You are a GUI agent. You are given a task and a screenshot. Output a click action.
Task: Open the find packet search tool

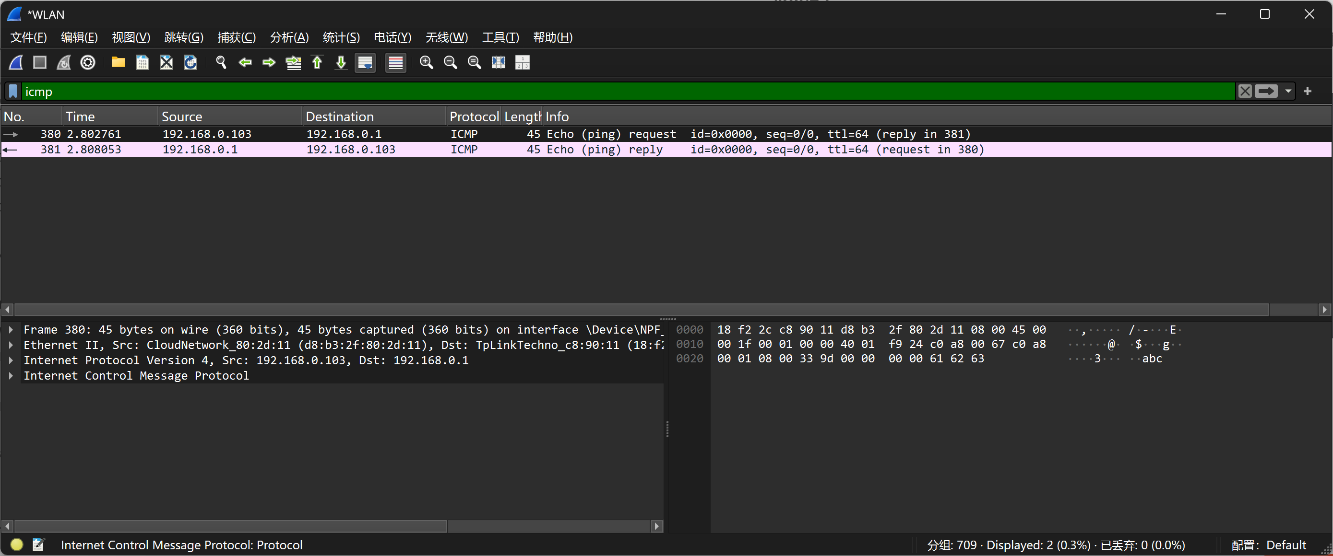point(221,62)
